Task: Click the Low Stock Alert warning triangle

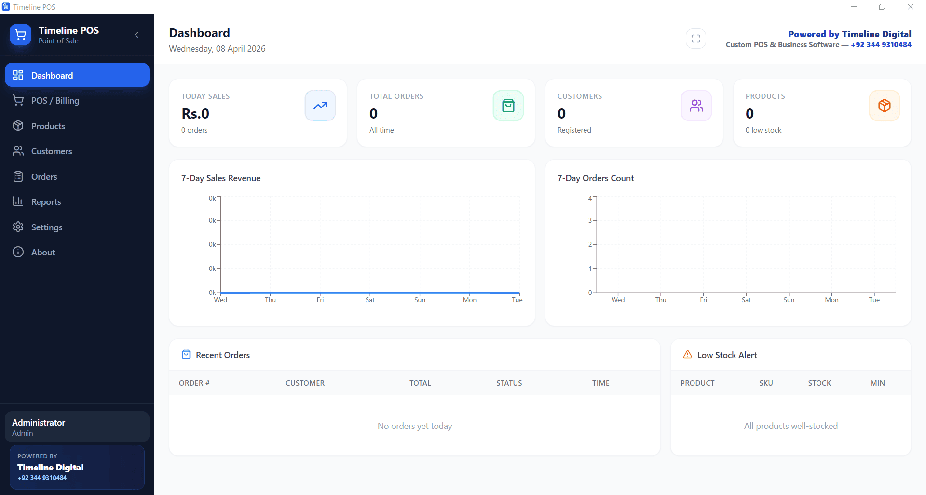Action: coord(687,354)
